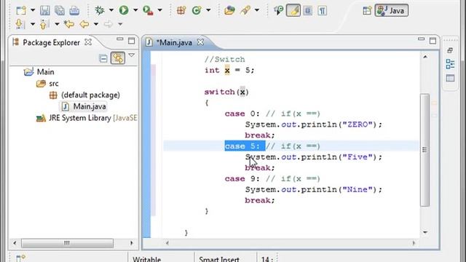Click the Open Type folder icon

click(x=229, y=11)
